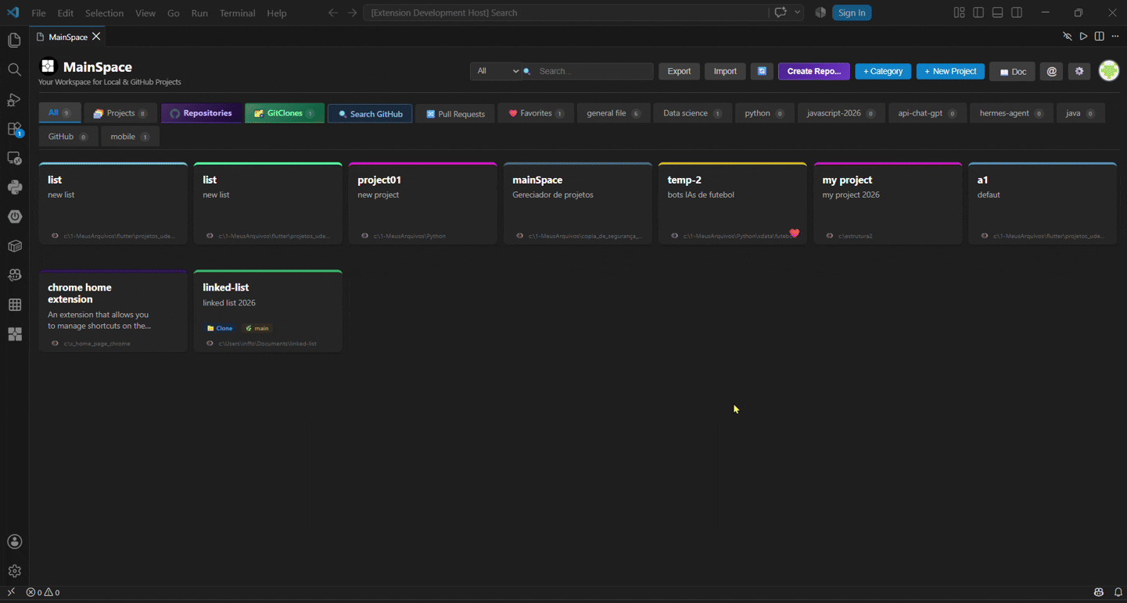Screen dimensions: 1127x603
Task: Open the Extensions view with badge
Action: (x=14, y=129)
